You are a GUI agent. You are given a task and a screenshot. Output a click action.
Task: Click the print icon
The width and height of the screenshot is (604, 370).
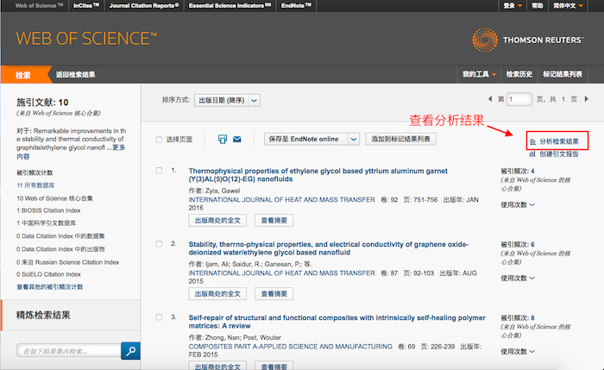(223, 139)
